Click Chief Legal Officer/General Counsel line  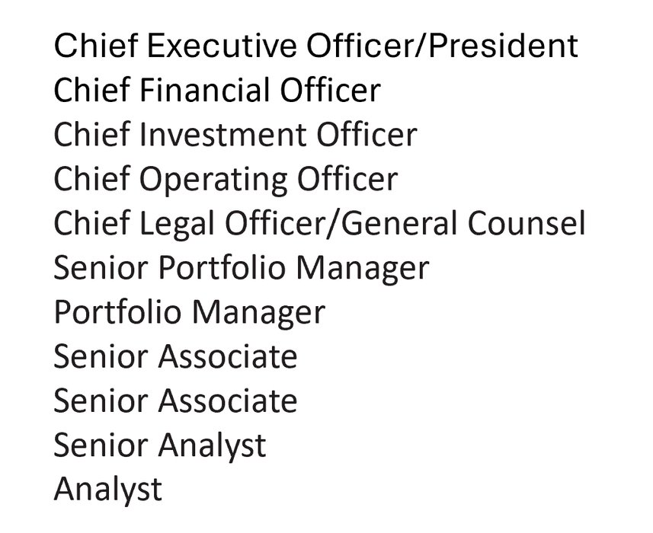(x=319, y=224)
